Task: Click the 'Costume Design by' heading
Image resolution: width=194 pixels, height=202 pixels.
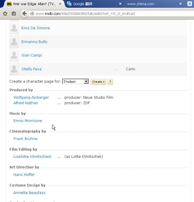Action: pos(28,185)
